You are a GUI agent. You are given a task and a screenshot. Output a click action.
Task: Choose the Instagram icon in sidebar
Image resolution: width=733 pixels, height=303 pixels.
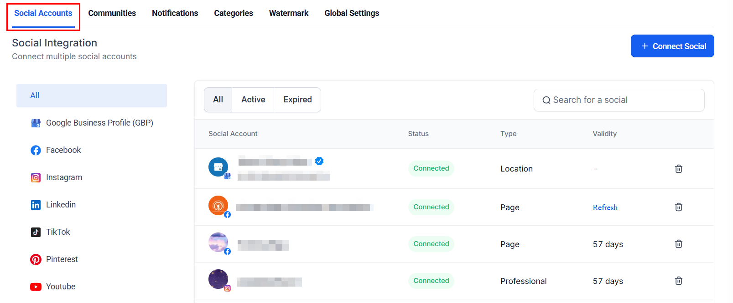click(x=36, y=177)
